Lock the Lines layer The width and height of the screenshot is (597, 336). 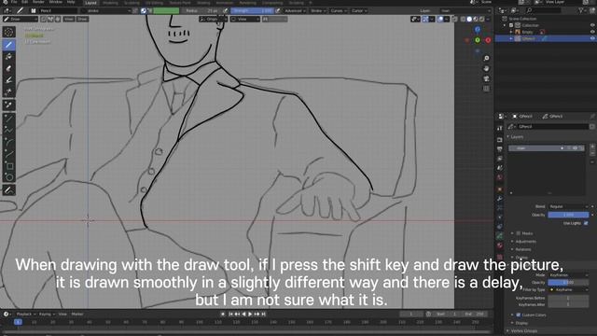581,148
